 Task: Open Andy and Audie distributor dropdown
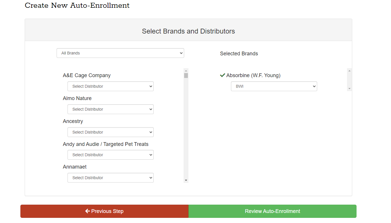111,155
